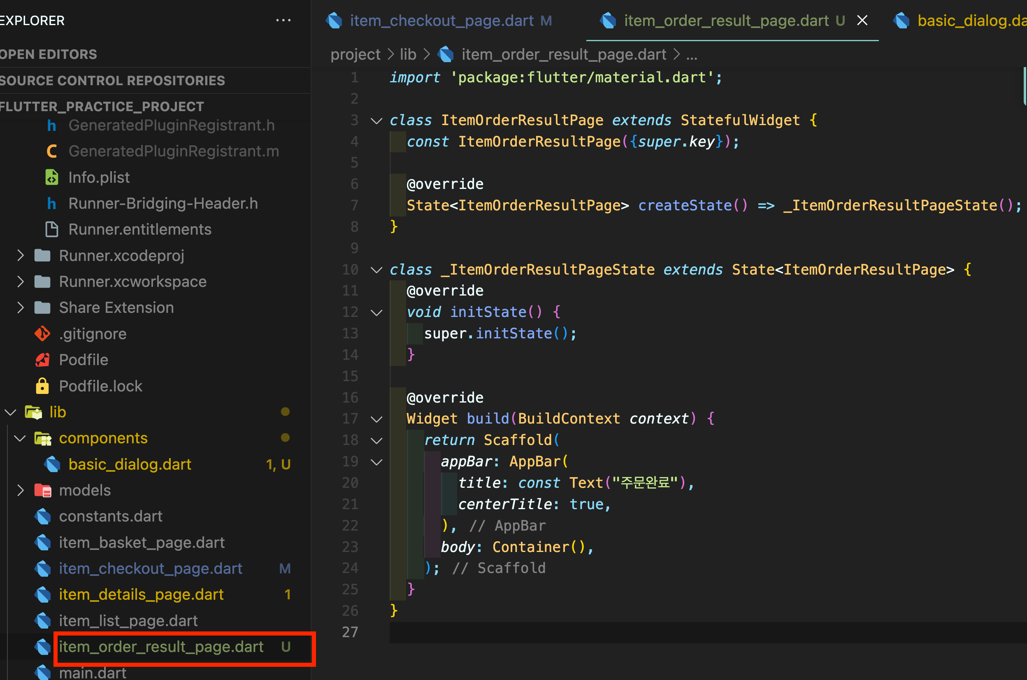
Task: Click the Explorer more actions ellipsis
Action: point(283,21)
